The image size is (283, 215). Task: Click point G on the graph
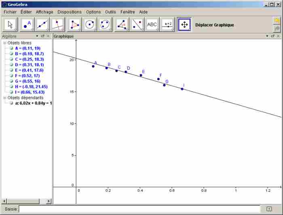(x=164, y=85)
